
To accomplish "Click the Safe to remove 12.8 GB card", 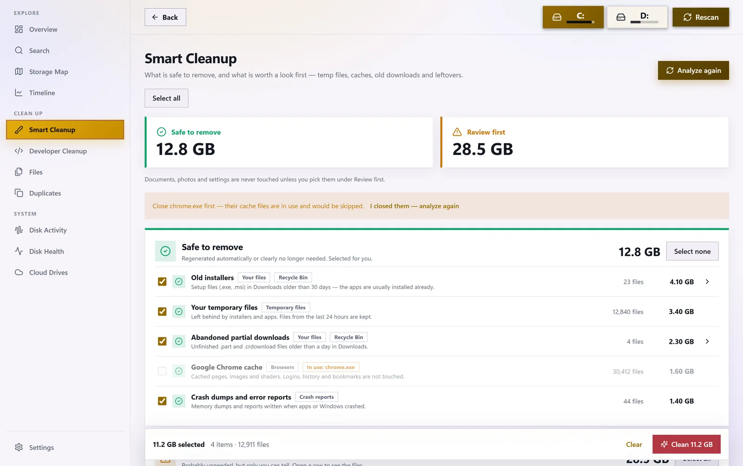I will tap(288, 142).
